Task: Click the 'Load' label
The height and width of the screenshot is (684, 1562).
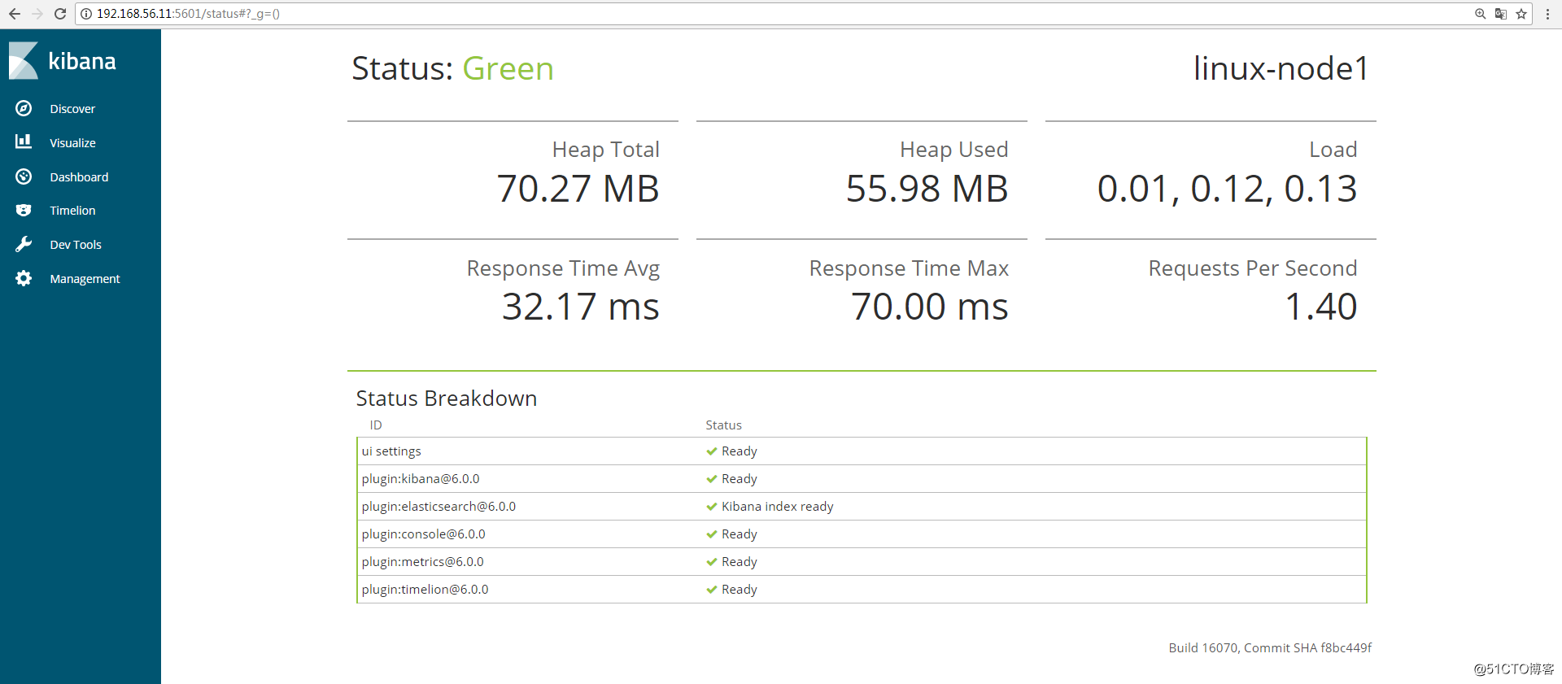Action: 1333,150
